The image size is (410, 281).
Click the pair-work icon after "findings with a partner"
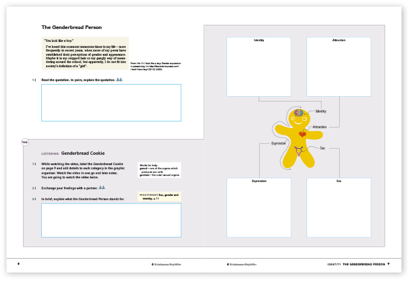[102, 187]
